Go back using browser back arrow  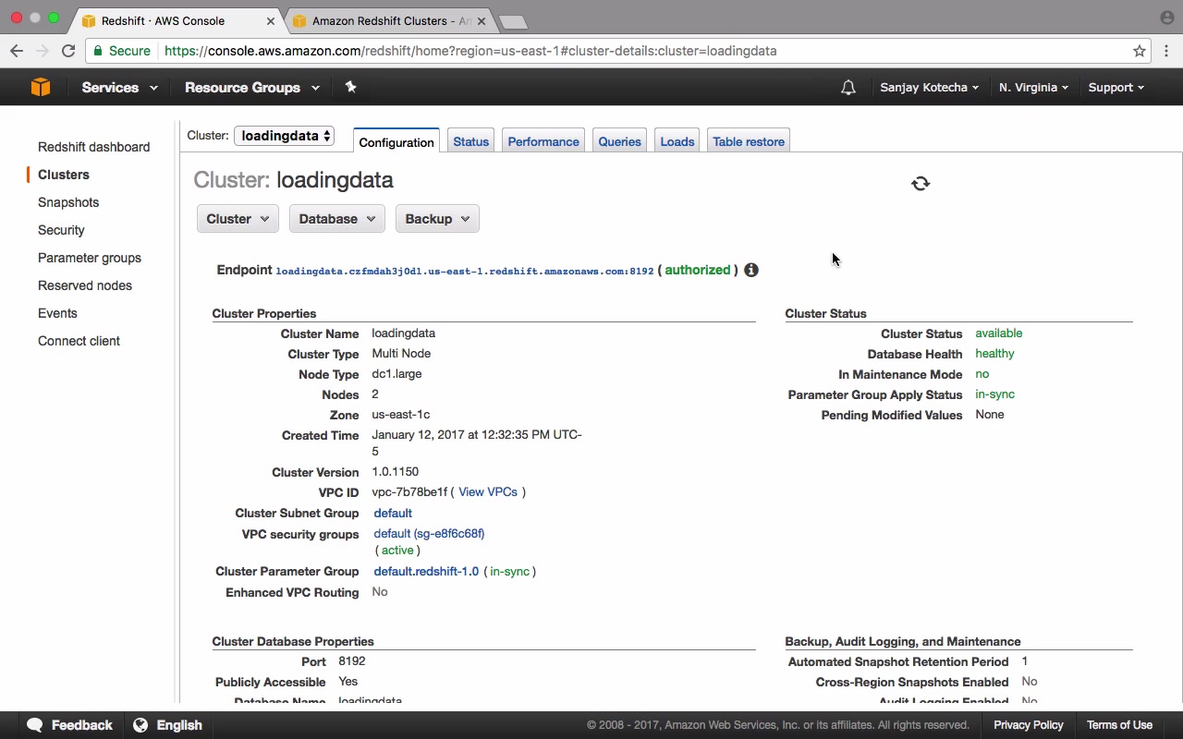17,51
